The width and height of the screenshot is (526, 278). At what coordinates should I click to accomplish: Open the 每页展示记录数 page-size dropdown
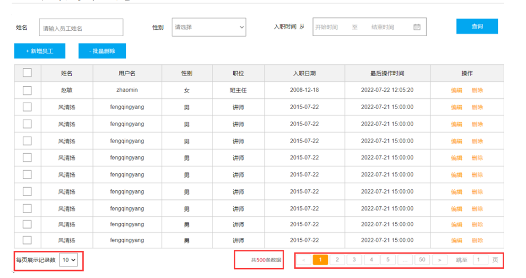(69, 260)
